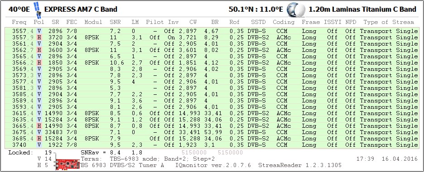Screen dimensions: 424x172
Task: Click the 17:39 timestamp
Action: (x=365, y=159)
